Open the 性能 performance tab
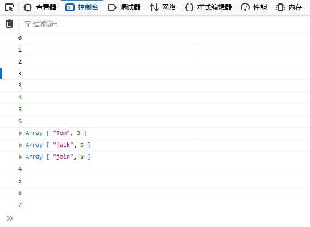The image size is (310, 227). [254, 7]
